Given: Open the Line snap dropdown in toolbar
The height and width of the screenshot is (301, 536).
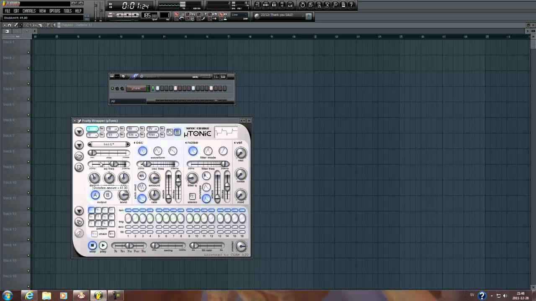Looking at the screenshot, I should (x=240, y=15).
